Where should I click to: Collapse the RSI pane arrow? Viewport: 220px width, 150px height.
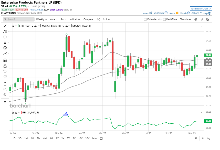pyautogui.click(x=202, y=113)
